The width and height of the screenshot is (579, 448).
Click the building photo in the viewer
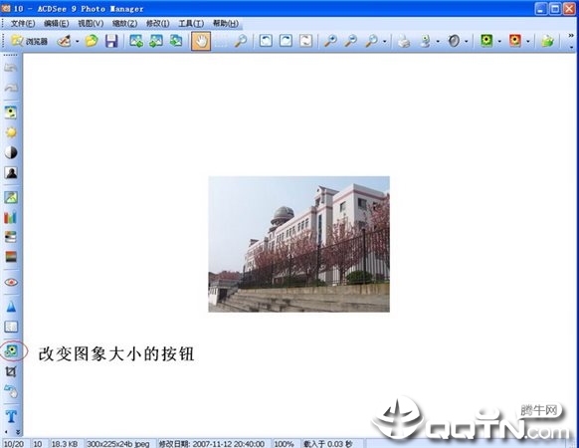298,244
